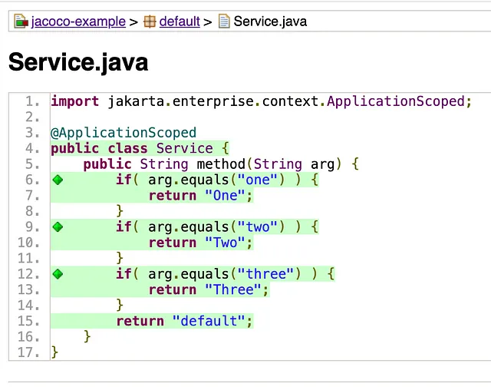Click line number 1 in the gutter
Viewport: 491px width, 390px height.
click(32, 101)
